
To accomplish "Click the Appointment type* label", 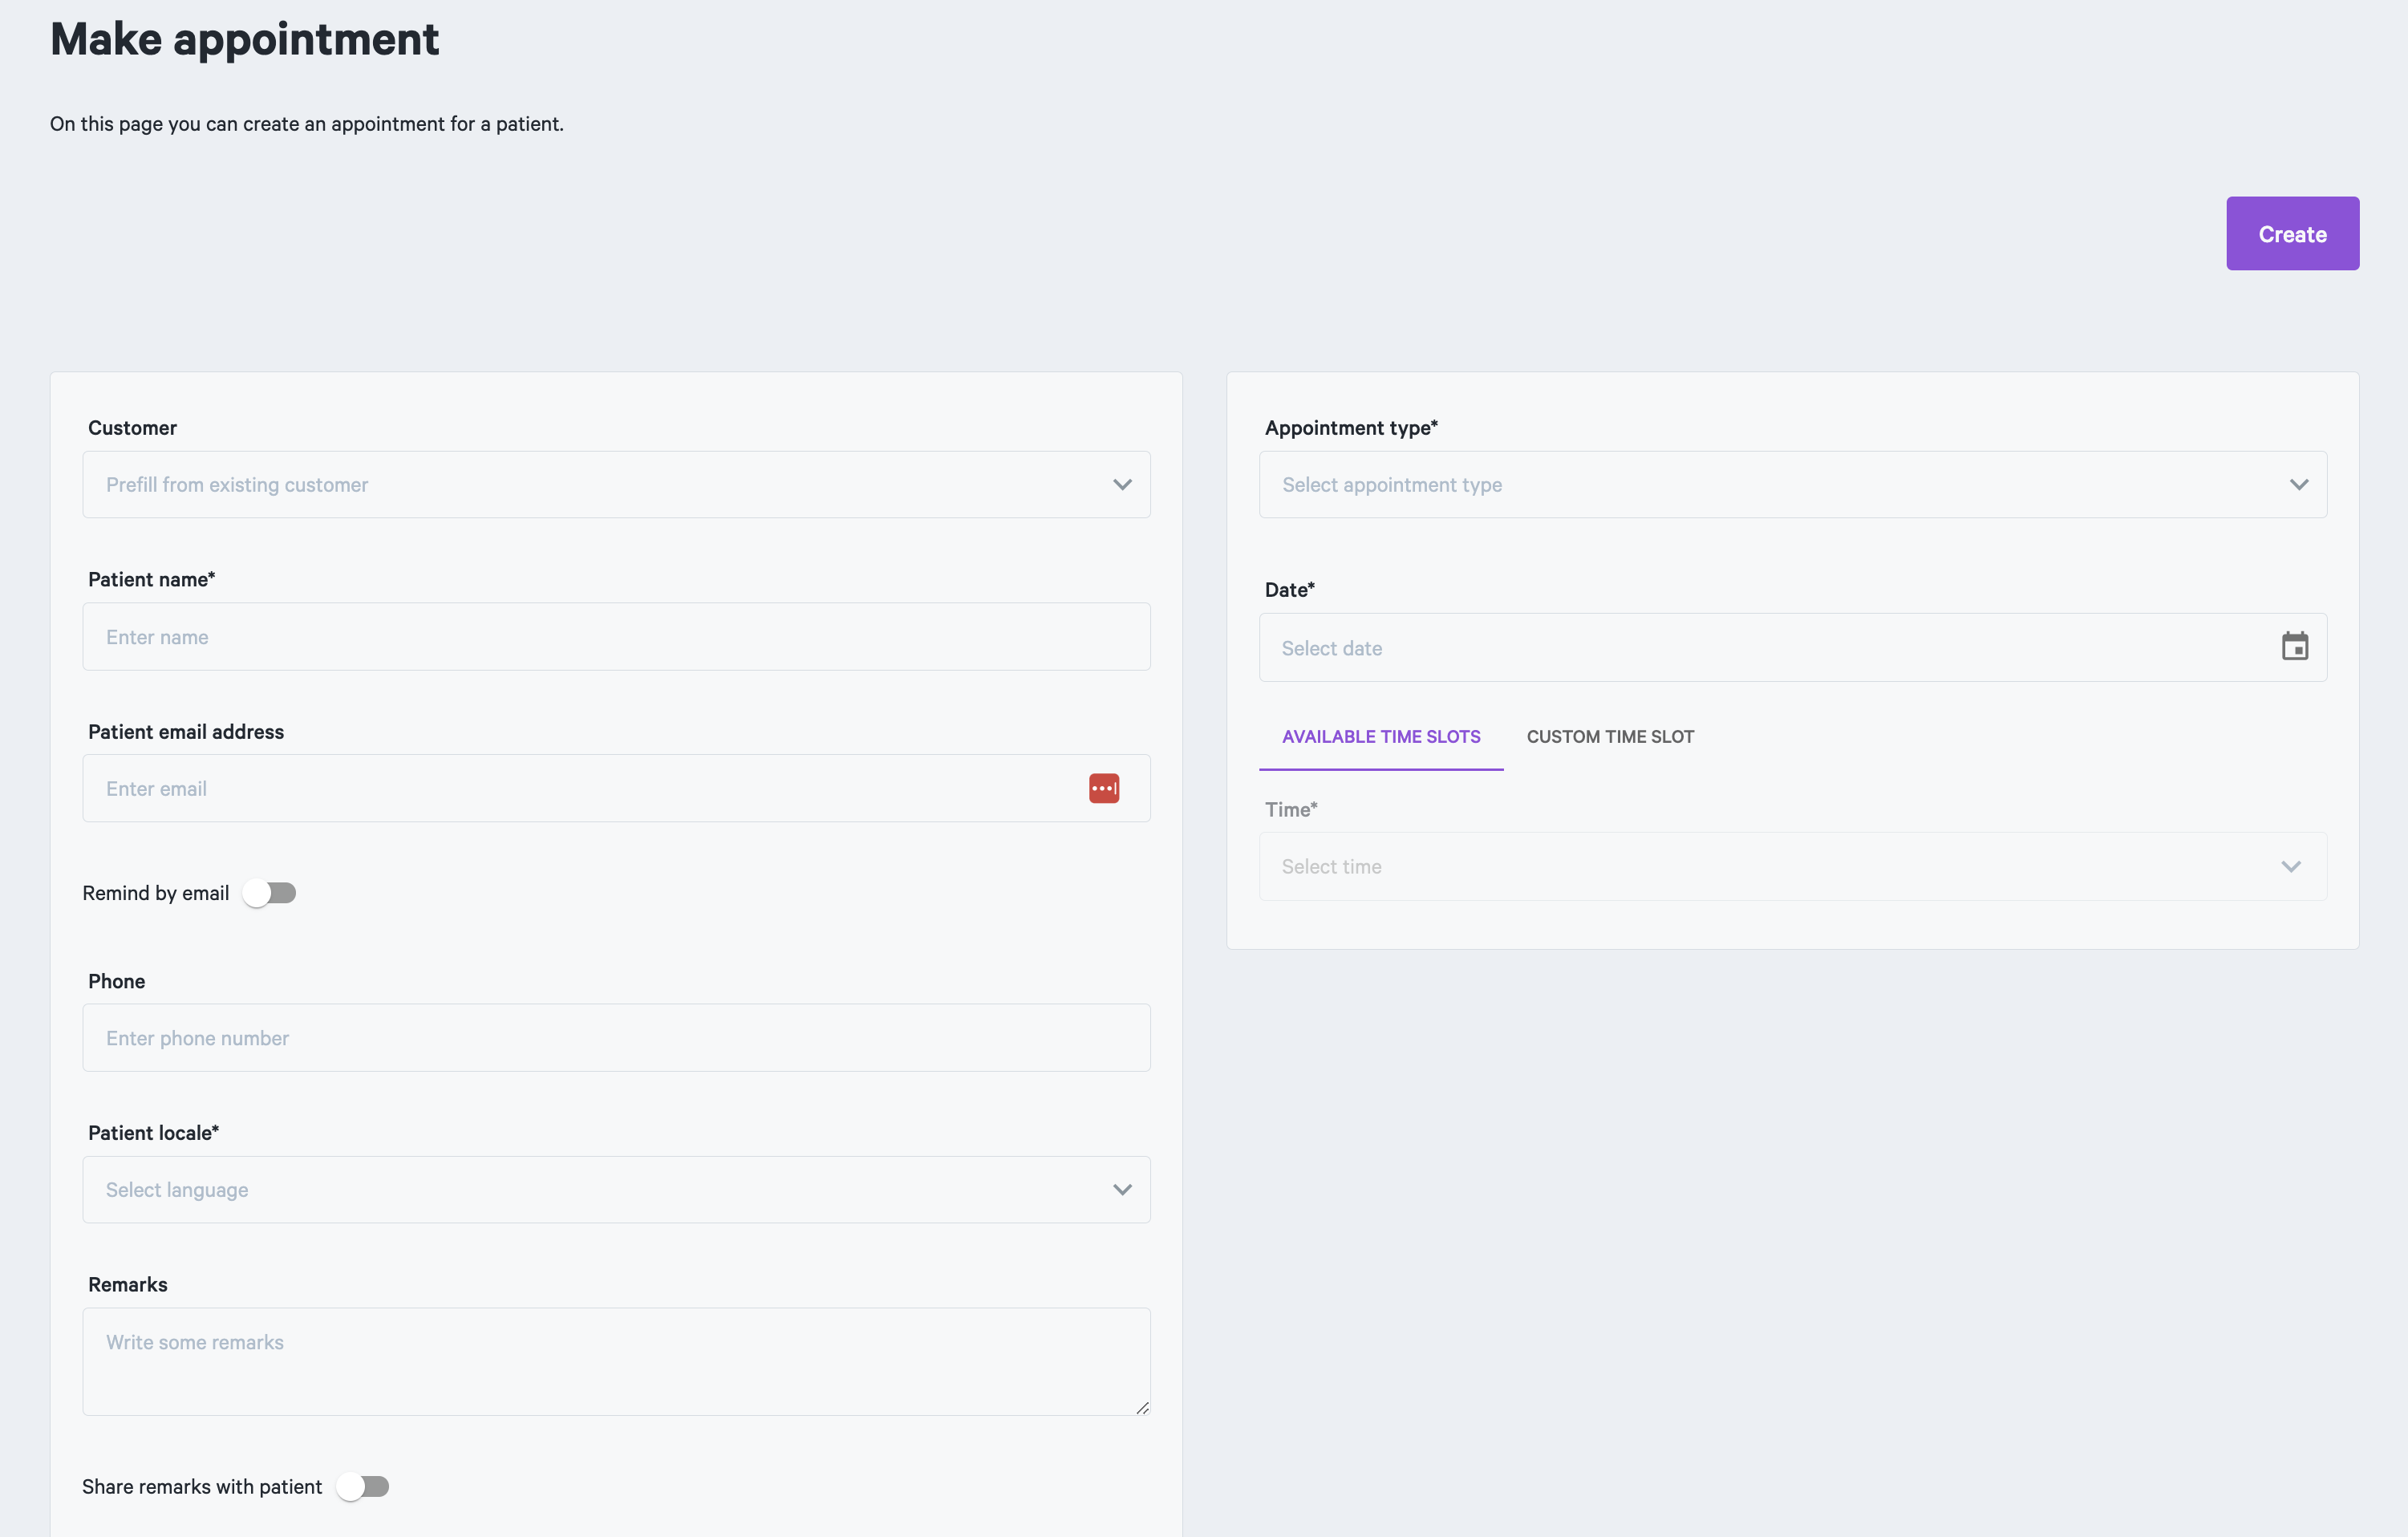I will (1351, 428).
